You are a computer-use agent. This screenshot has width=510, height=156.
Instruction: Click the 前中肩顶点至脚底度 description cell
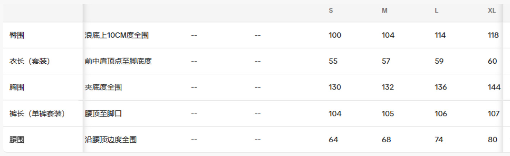(x=118, y=61)
